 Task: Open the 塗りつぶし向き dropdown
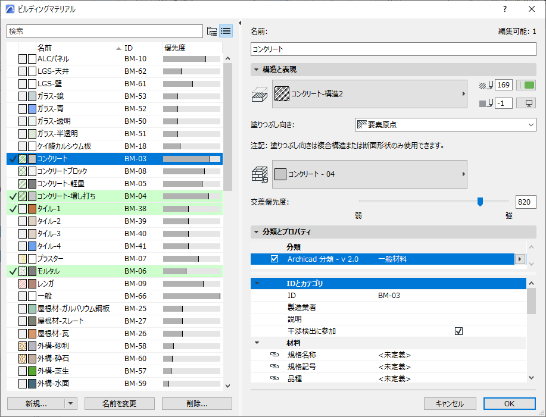point(445,125)
